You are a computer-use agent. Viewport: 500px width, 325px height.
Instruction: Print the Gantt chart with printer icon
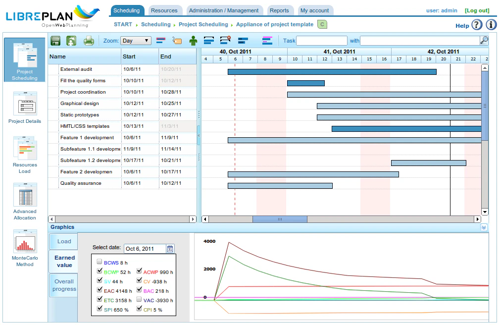pos(89,41)
